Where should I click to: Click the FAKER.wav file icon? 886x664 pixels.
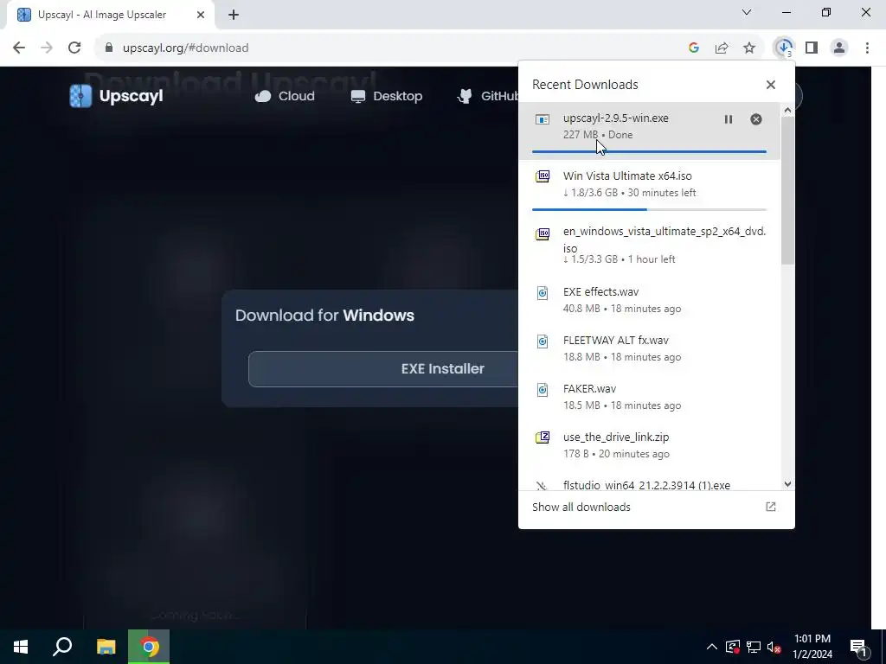coord(543,390)
